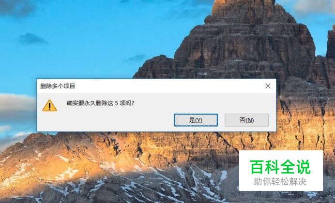Click the hazy cloud in the top-right corner
The image size is (335, 203).
coord(314,7)
